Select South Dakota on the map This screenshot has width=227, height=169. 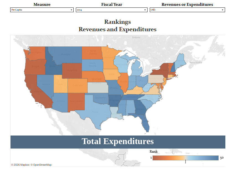[93, 65]
